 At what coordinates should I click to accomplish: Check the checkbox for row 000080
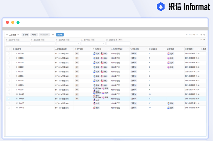click(9, 76)
